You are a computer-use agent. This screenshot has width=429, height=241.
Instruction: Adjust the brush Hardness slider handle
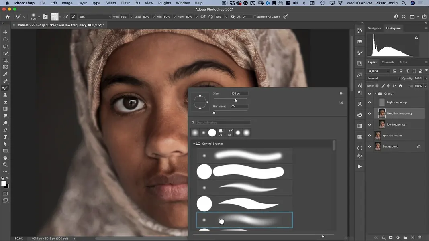(x=214, y=113)
